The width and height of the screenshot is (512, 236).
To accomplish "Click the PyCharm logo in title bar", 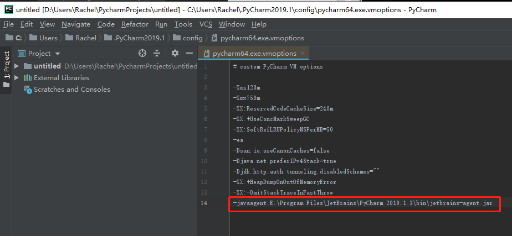I will coord(9,9).
